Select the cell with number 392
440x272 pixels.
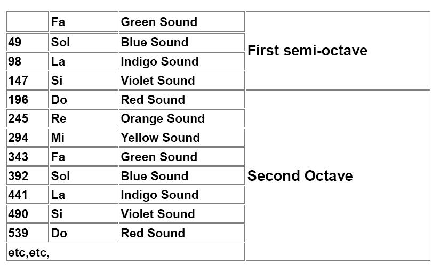tap(18, 176)
